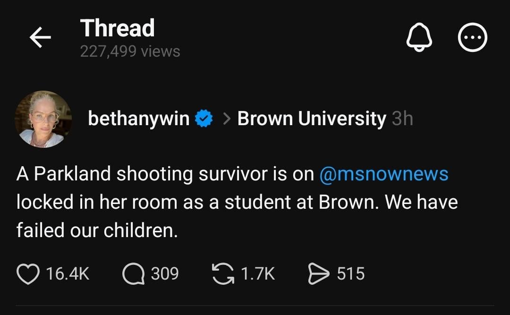
Task: Open replies via the comment bubble icon
Action: [134, 274]
